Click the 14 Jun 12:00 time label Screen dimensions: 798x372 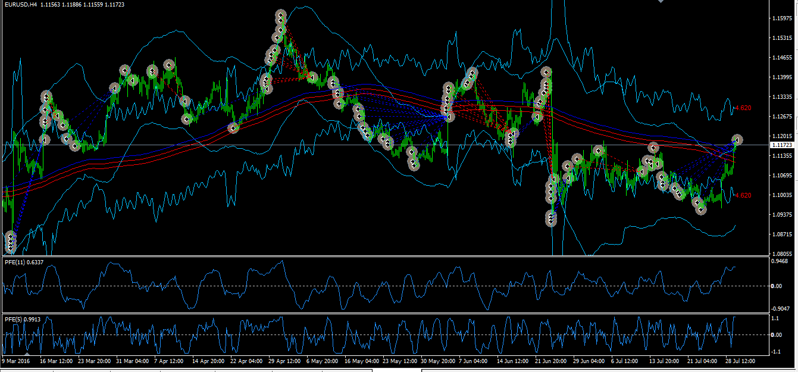pos(513,361)
